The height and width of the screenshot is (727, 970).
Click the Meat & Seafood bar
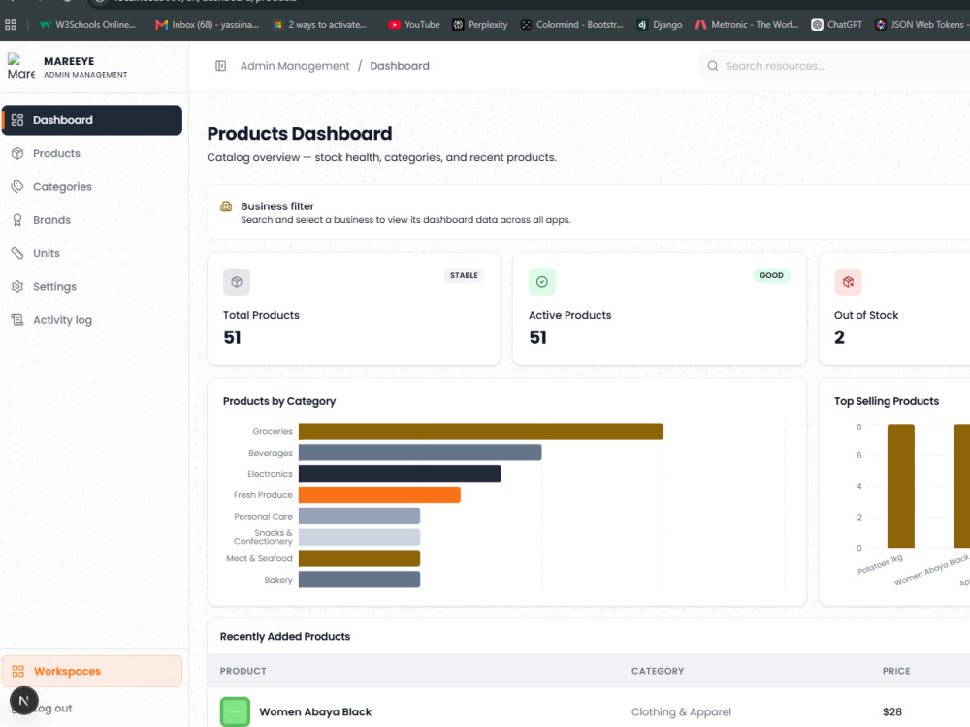pyautogui.click(x=360, y=559)
